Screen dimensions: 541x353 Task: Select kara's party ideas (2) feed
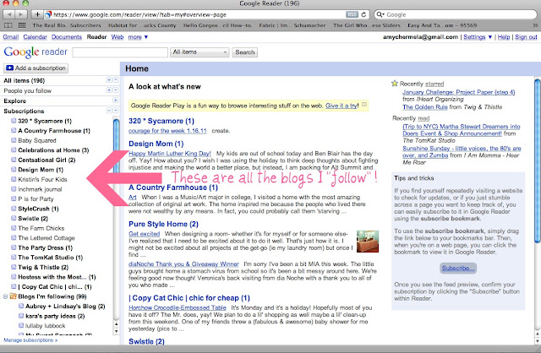tap(55, 316)
